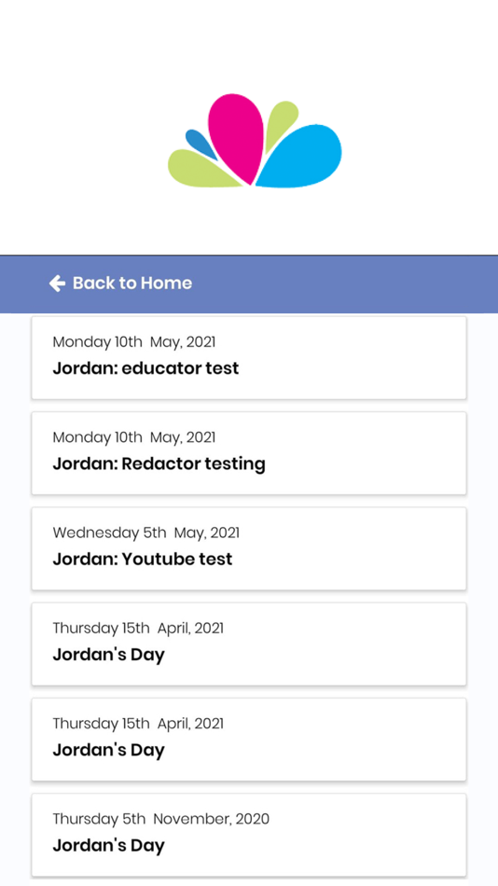
Task: Click the date "Thursday 5th November, 2020"
Action: [x=161, y=820]
